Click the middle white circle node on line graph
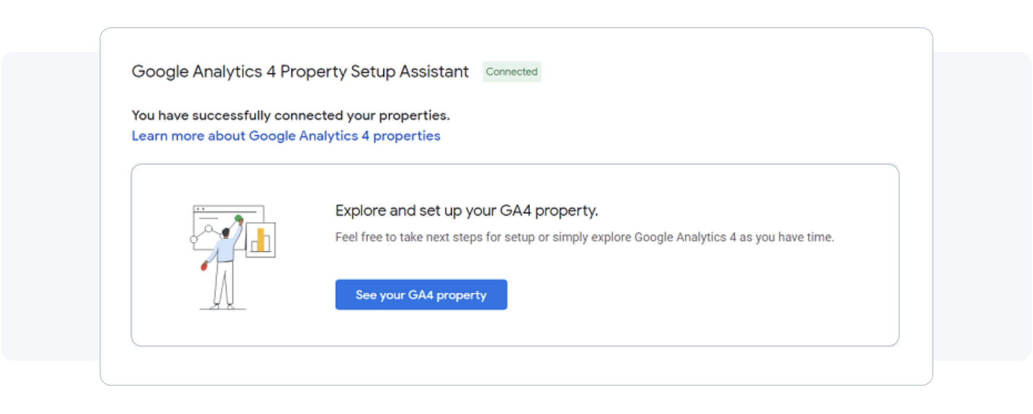 pyautogui.click(x=208, y=228)
